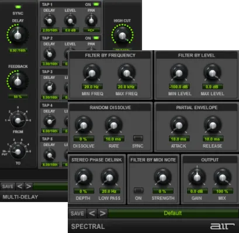The image size is (239, 233).
Task: Toggle the Random Dissolve Sync button
Action: tap(138, 138)
